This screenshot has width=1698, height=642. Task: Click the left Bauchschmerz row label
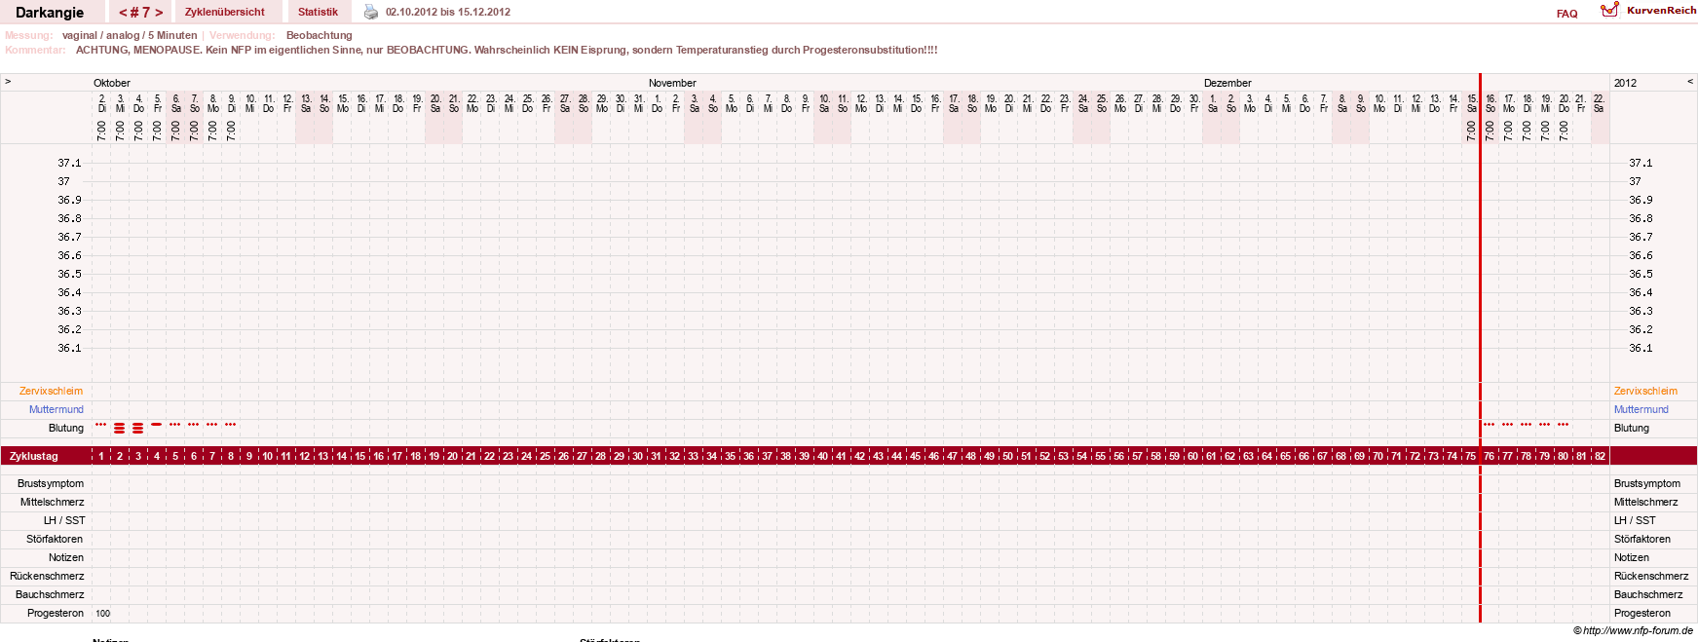pyautogui.click(x=50, y=594)
